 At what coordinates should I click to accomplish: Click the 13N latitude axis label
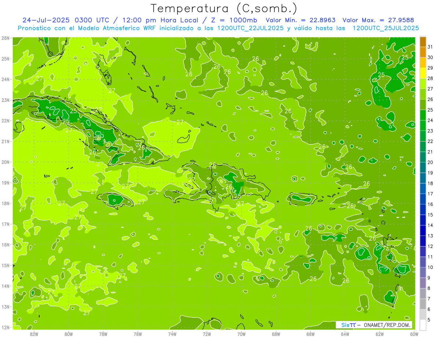(5, 307)
